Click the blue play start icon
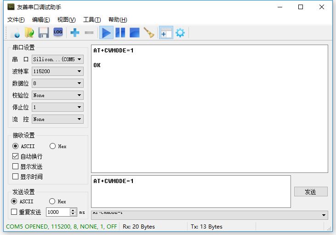This screenshot has height=235, width=336. click(106, 33)
